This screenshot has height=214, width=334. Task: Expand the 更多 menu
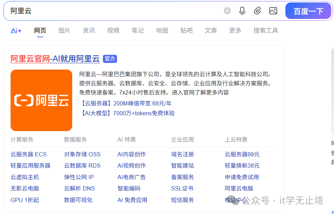click(235, 31)
